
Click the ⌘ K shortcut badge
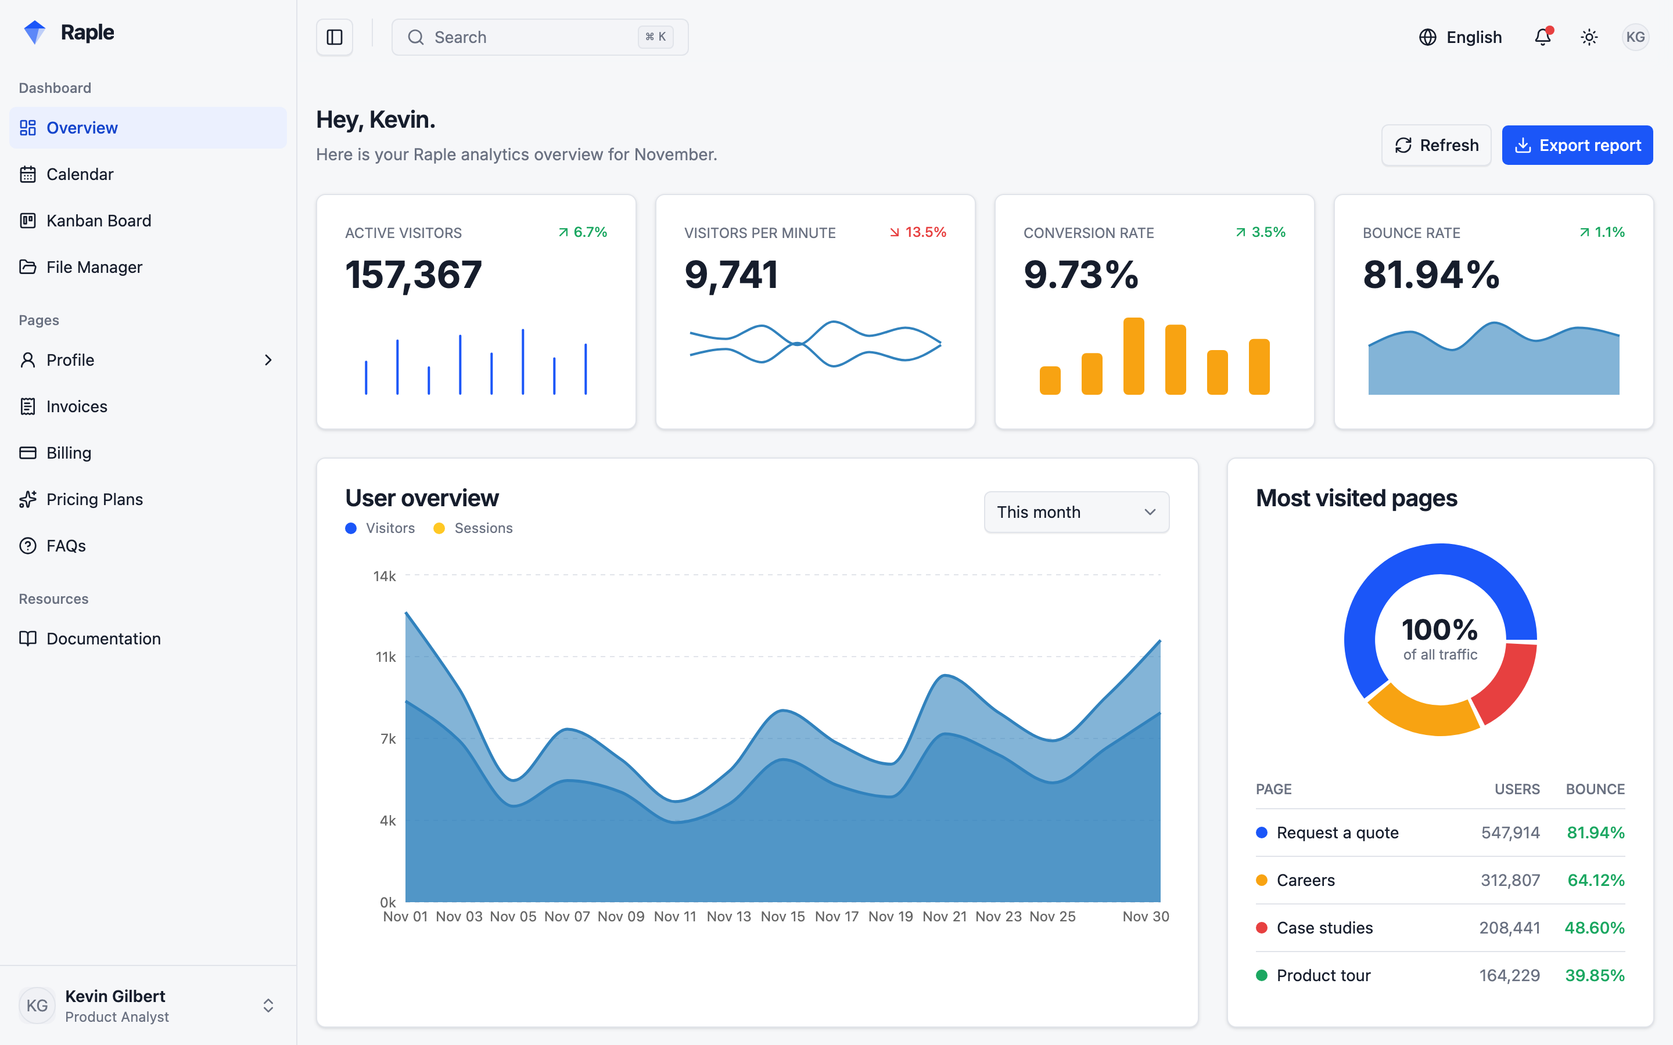(x=655, y=37)
